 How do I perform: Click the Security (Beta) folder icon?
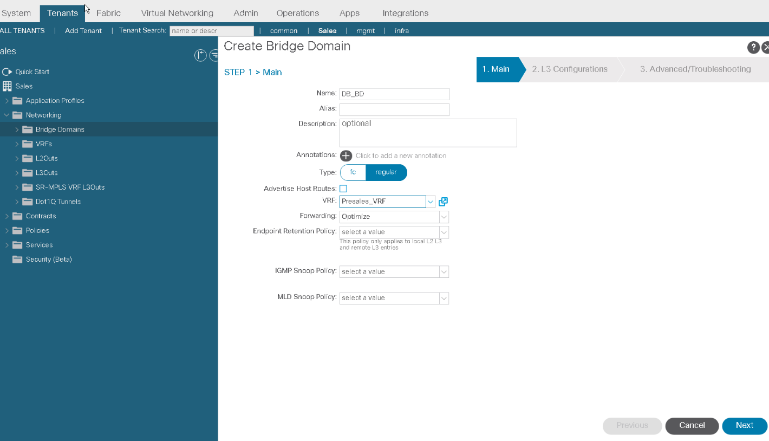(17, 260)
